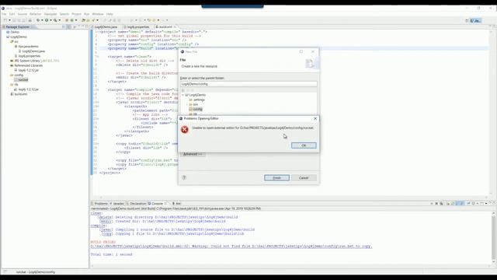
Task: Click the Java perspective button
Action: pyautogui.click(x=475, y=21)
